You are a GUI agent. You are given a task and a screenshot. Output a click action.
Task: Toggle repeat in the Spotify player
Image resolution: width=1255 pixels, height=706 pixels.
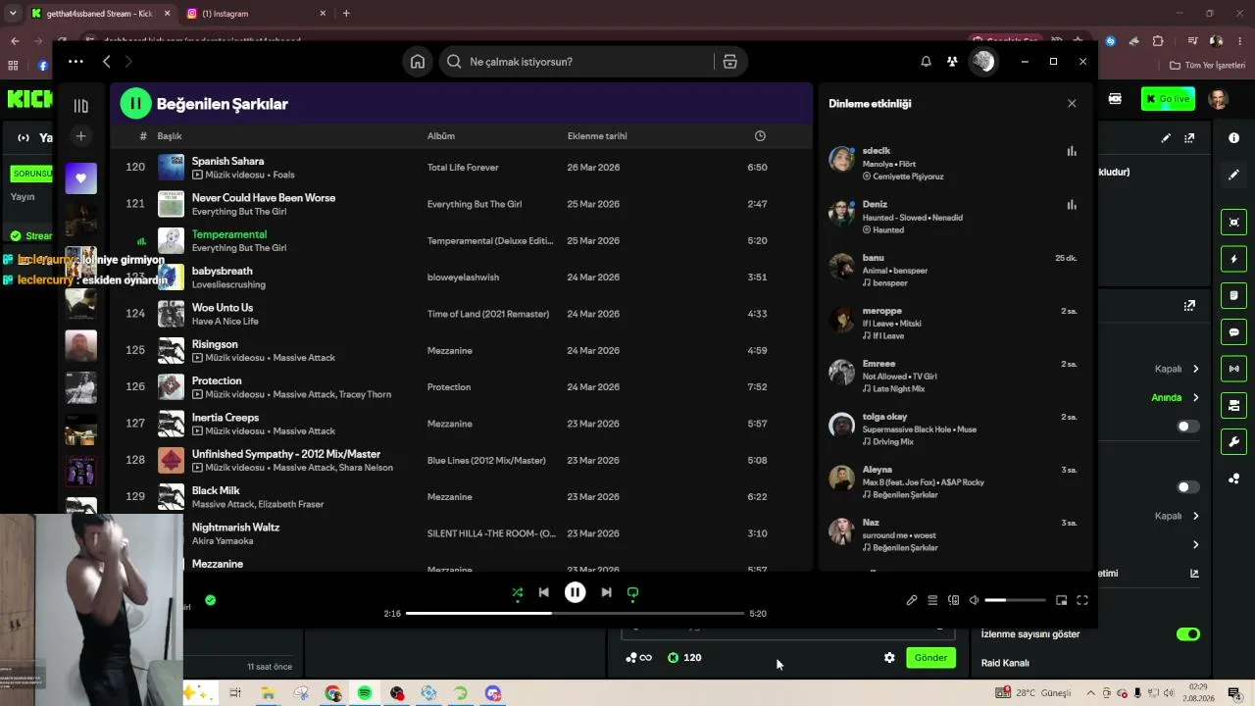632,592
